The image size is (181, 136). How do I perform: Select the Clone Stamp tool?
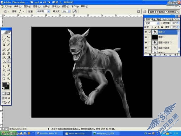(x=4, y=53)
